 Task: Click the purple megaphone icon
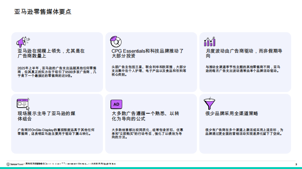pyautogui.click(x=23, y=42)
